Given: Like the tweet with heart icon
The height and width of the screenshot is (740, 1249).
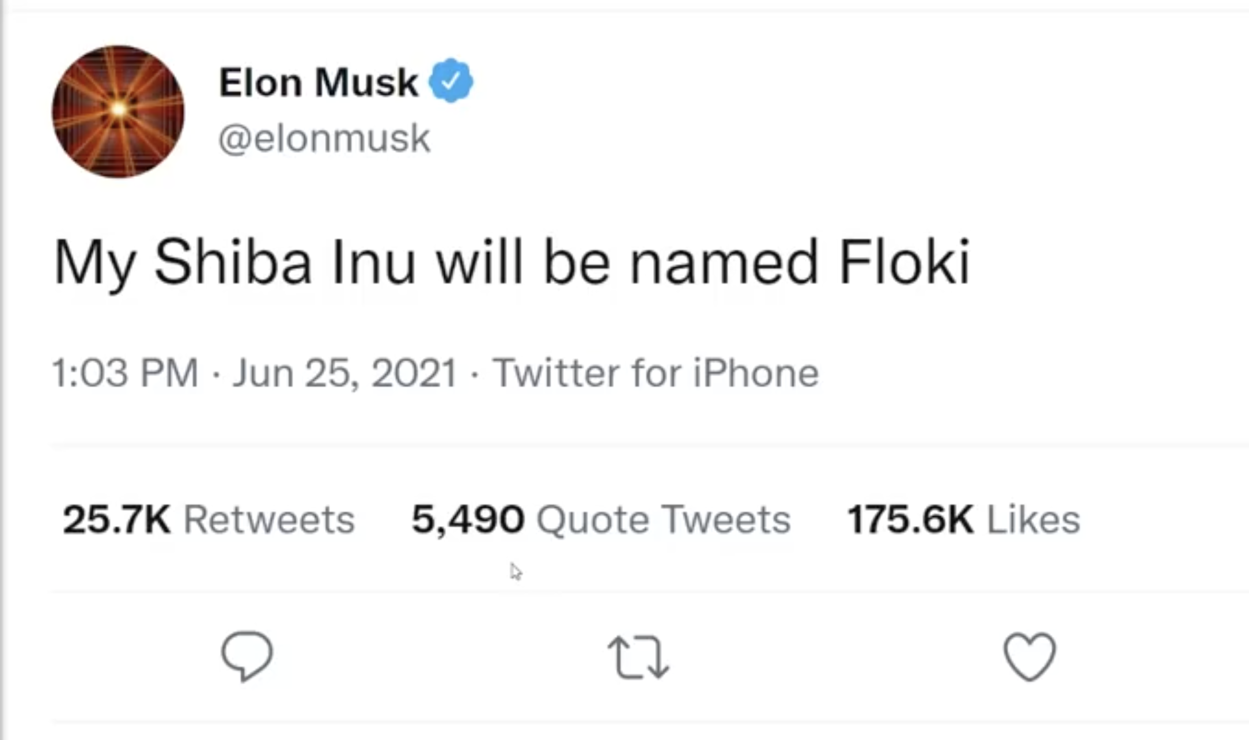Looking at the screenshot, I should 1030,656.
